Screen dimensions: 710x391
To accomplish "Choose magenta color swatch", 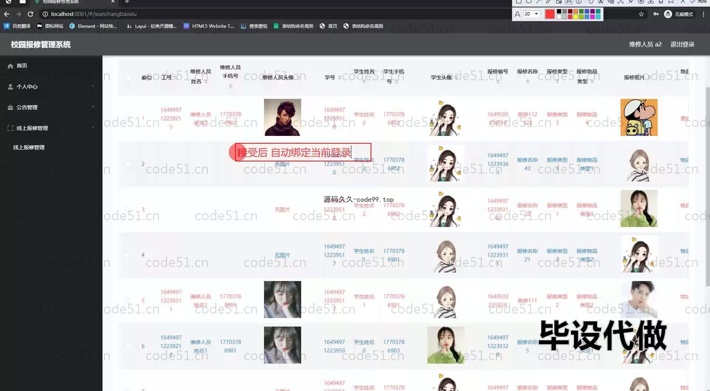I will (592, 17).
